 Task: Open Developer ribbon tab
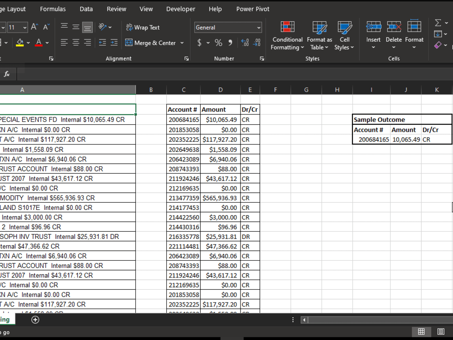click(x=181, y=9)
